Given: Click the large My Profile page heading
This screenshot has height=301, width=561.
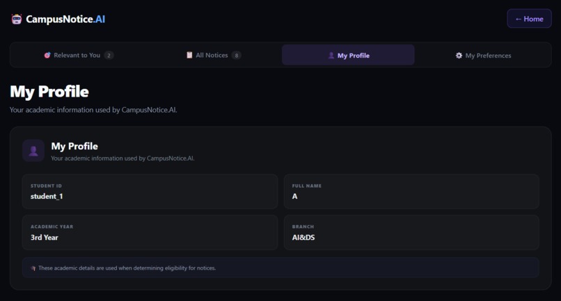Looking at the screenshot, I should (49, 92).
